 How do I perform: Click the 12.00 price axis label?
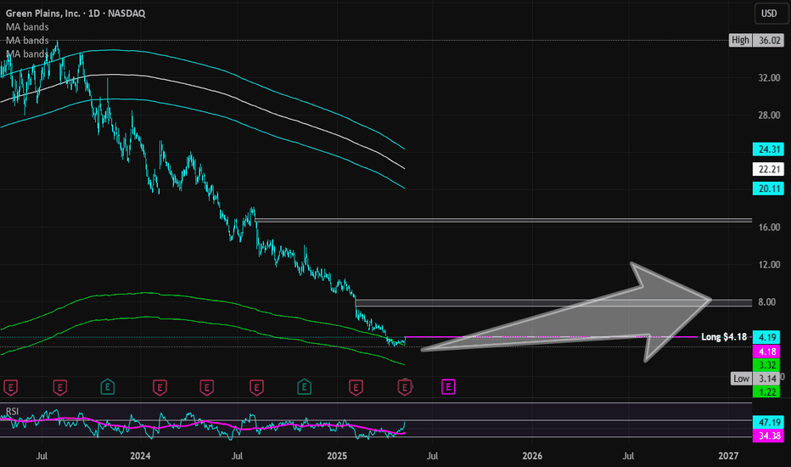[769, 265]
